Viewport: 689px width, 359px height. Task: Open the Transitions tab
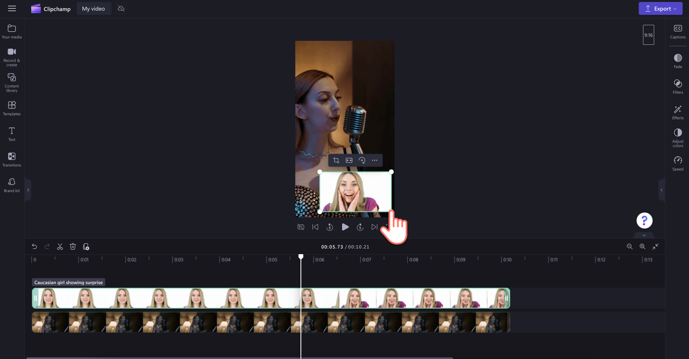pos(12,160)
